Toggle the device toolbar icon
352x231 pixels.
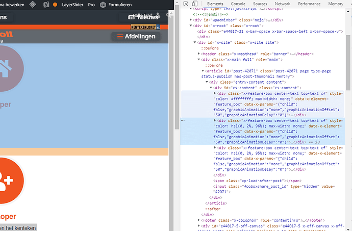[195, 4]
